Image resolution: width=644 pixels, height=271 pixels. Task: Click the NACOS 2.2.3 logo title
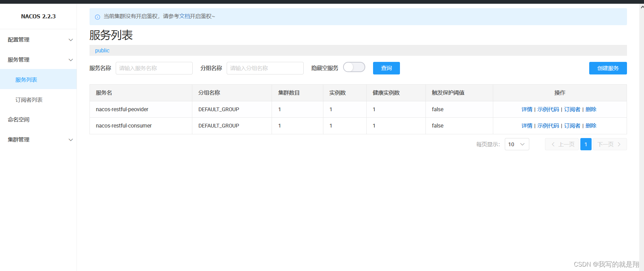[38, 16]
